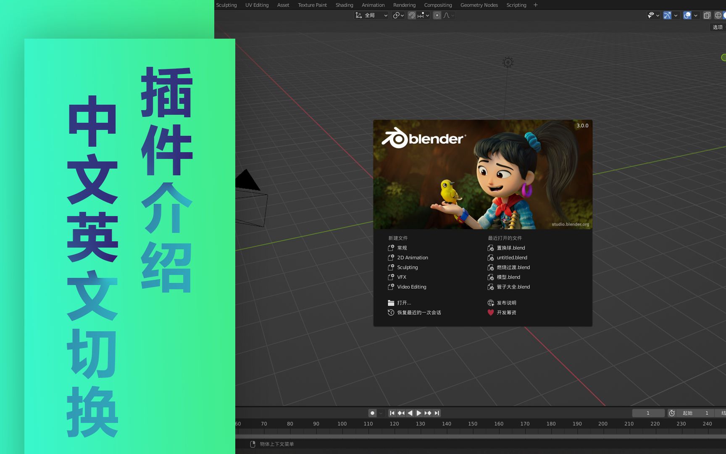Open the Asset workspace tab

(283, 5)
